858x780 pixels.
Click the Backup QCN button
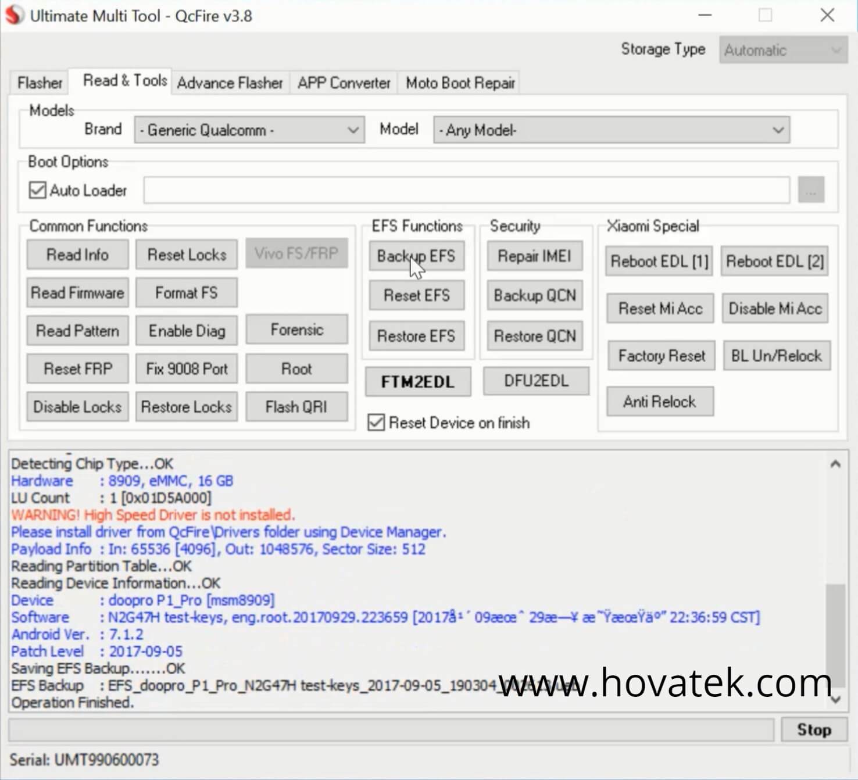pyautogui.click(x=535, y=295)
